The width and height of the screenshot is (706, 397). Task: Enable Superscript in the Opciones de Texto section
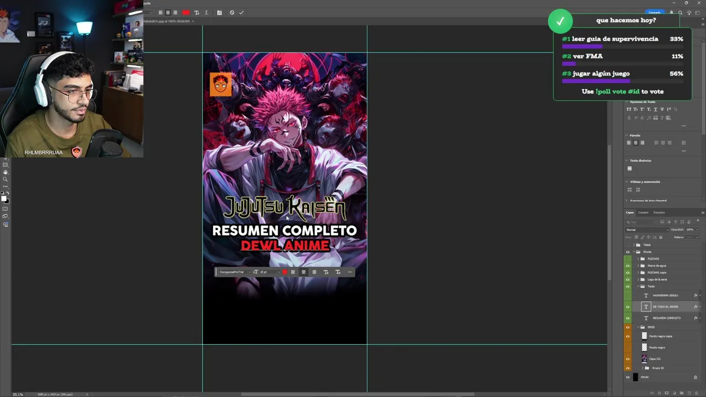642,109
